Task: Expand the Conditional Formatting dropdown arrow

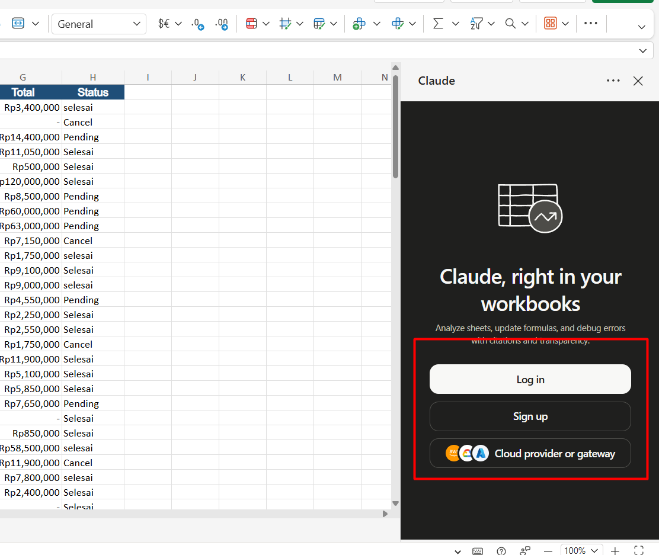Action: coord(266,24)
